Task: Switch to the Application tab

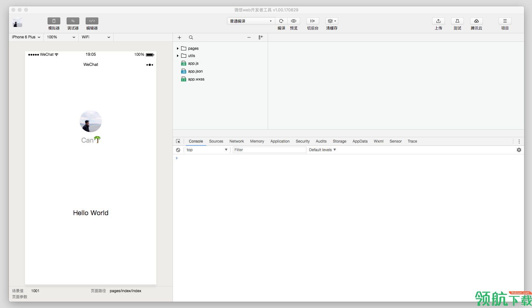Action: click(280, 141)
